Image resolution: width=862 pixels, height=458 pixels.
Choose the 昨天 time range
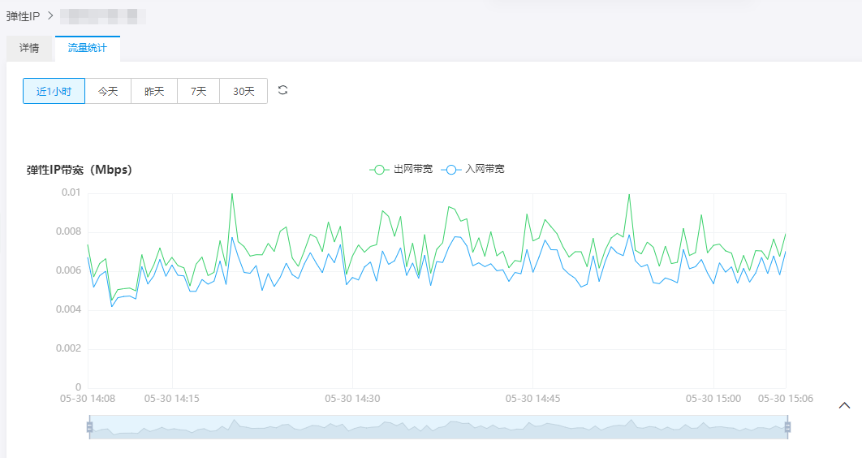[154, 91]
